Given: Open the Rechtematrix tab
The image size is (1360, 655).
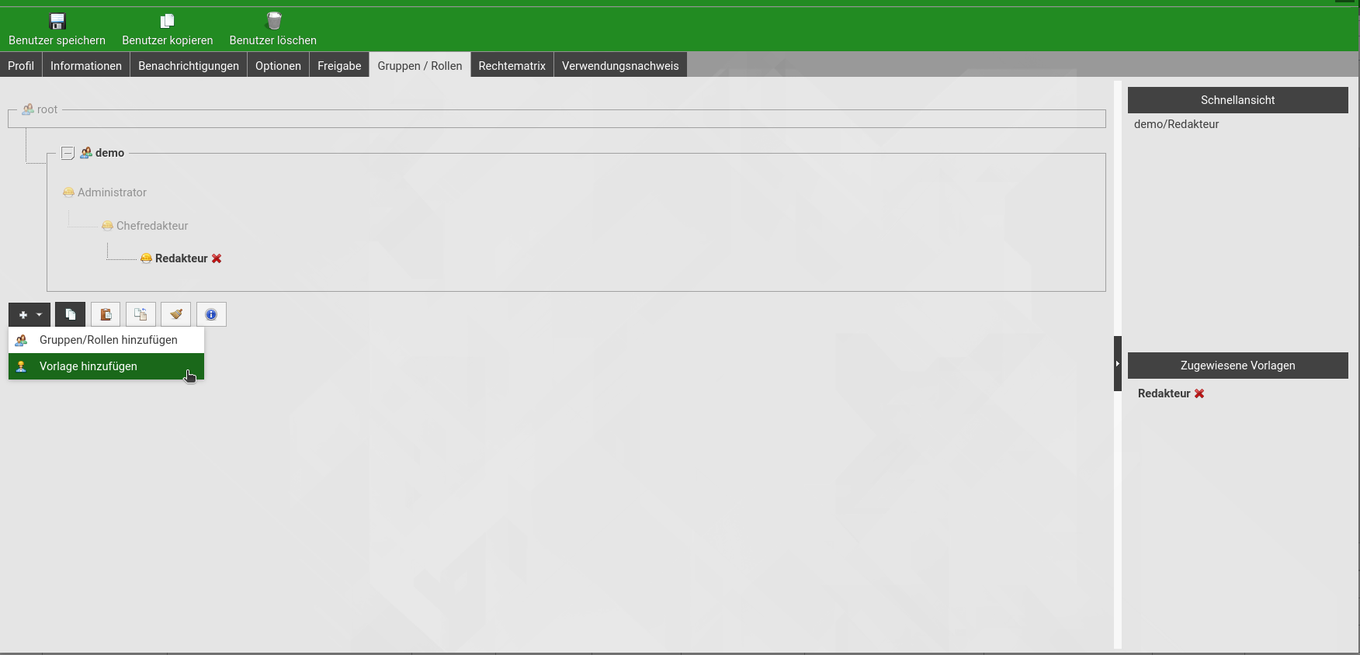Looking at the screenshot, I should pos(512,65).
